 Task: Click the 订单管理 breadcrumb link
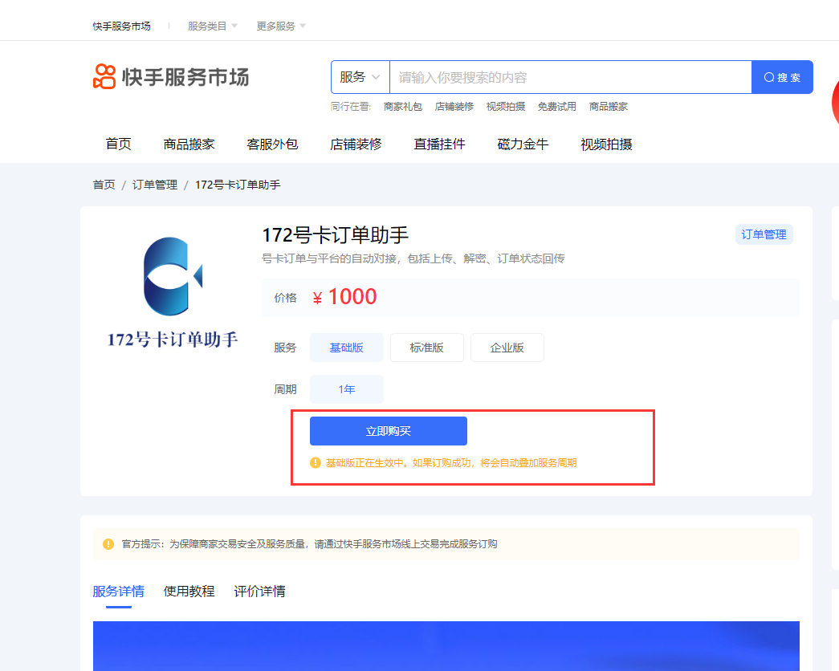click(154, 184)
